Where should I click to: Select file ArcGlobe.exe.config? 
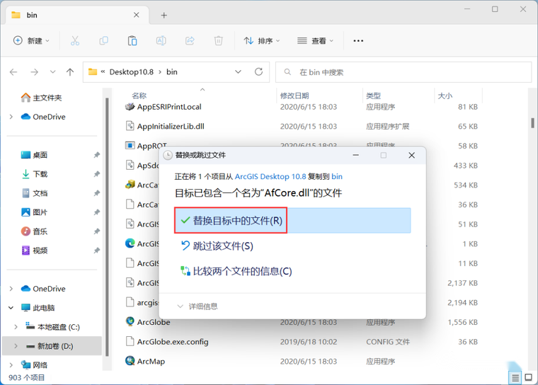click(x=173, y=342)
